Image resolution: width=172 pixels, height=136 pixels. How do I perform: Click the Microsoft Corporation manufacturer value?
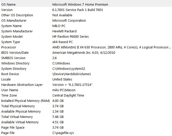click(x=69, y=21)
